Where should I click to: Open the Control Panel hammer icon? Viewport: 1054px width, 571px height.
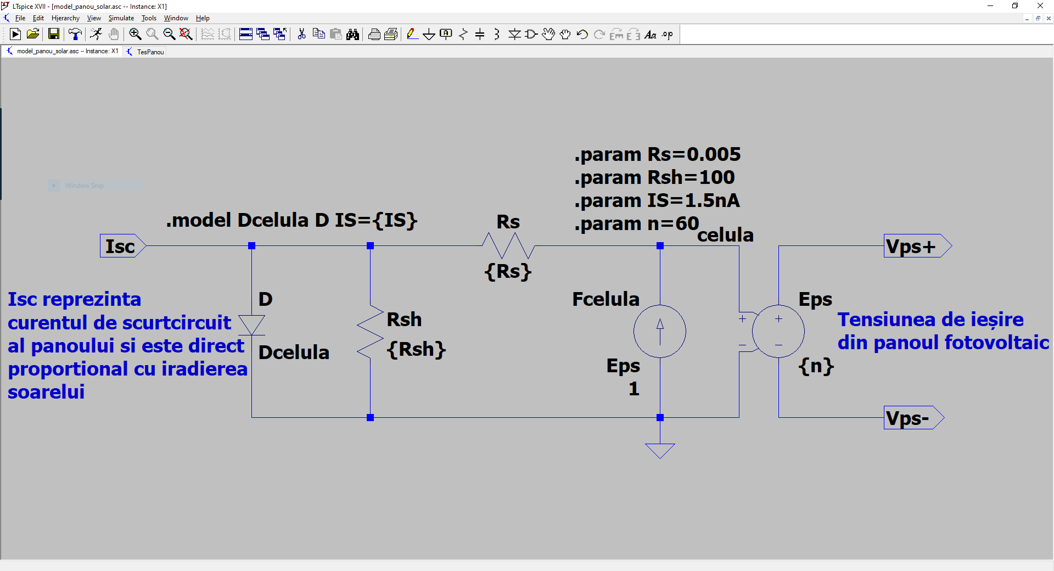click(x=75, y=35)
